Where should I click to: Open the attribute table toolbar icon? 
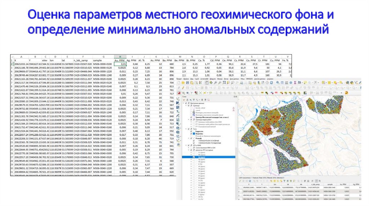(x=282, y=83)
